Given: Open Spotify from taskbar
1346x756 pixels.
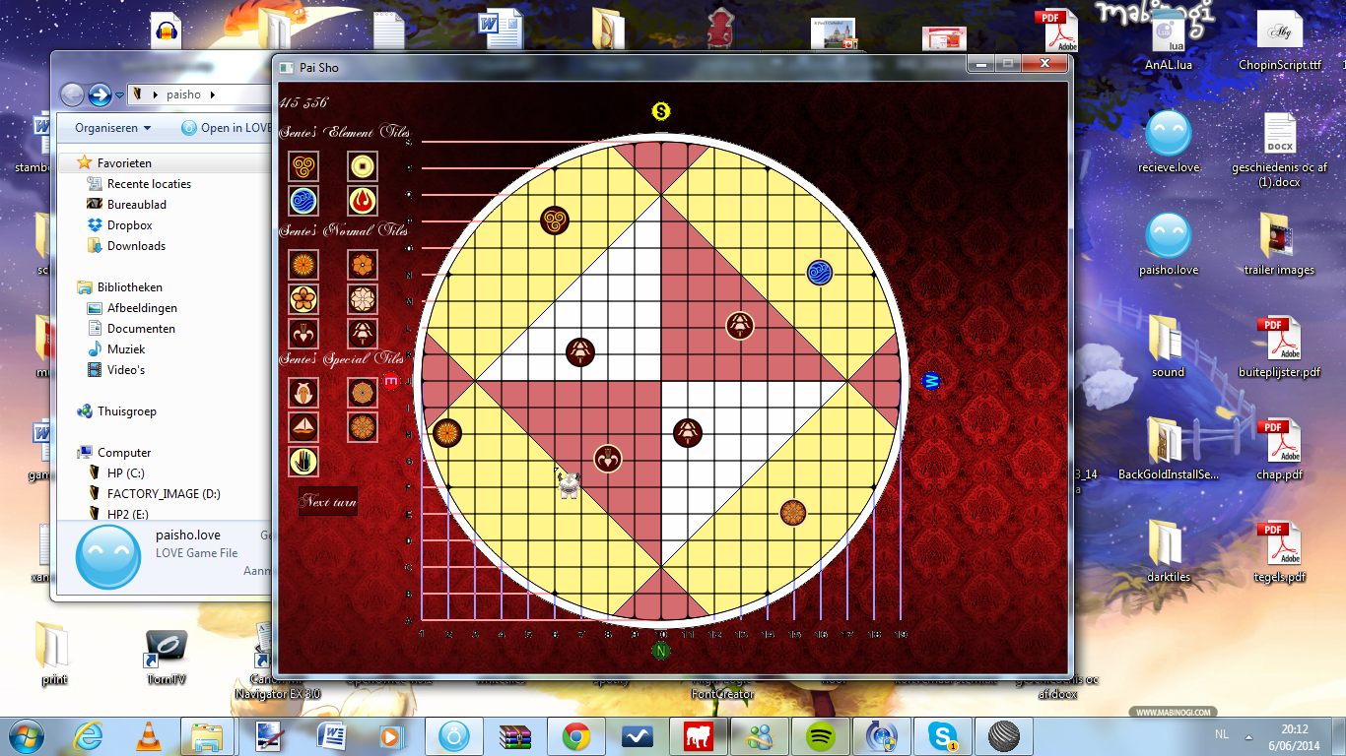Looking at the screenshot, I should pos(820,735).
